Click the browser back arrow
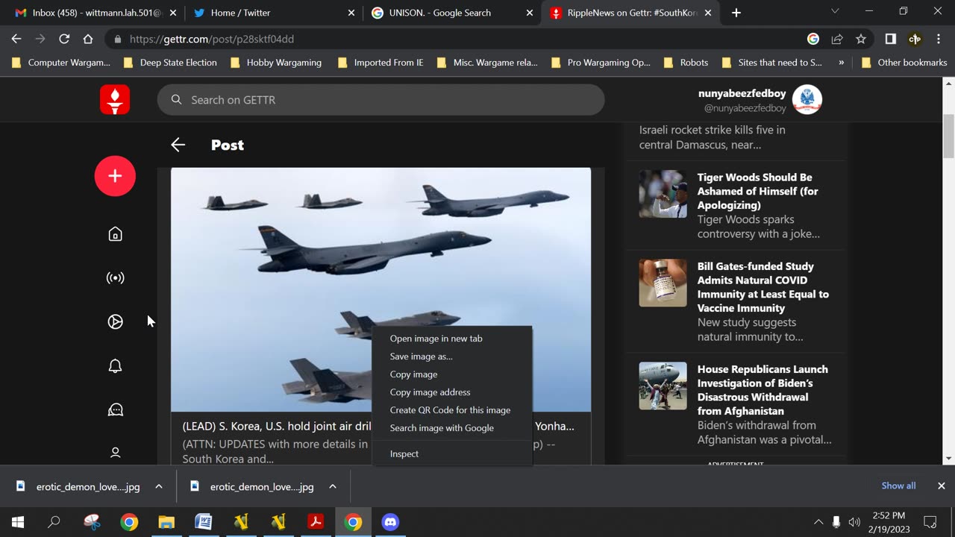The height and width of the screenshot is (537, 955). coord(16,39)
